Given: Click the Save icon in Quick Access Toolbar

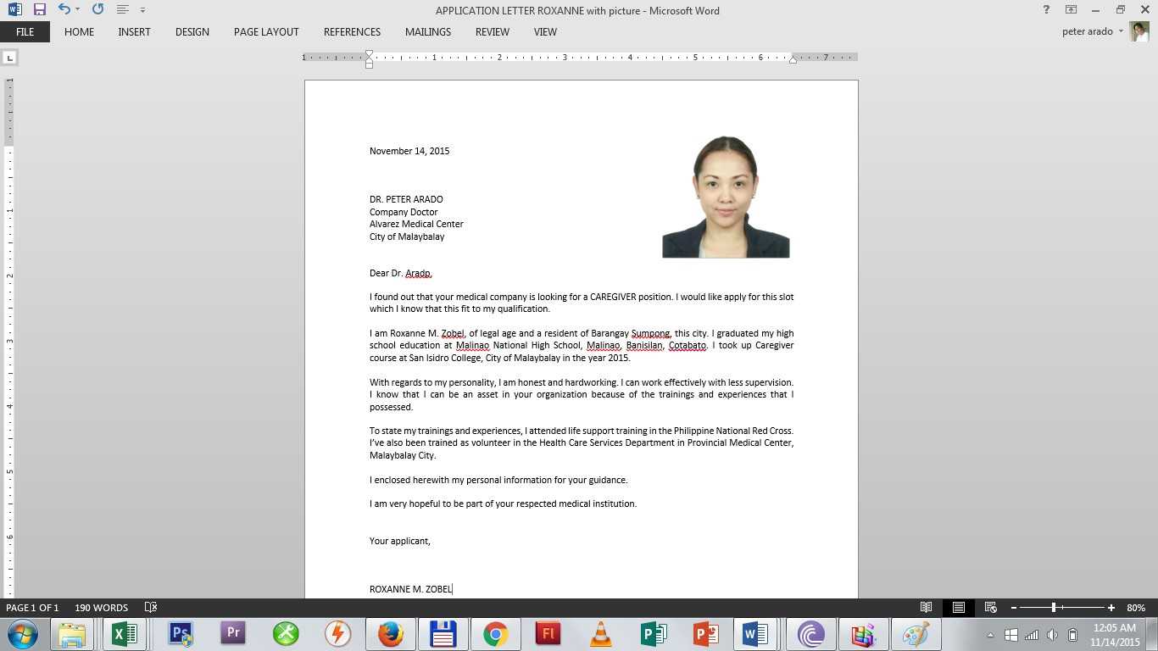Looking at the screenshot, I should (39, 10).
